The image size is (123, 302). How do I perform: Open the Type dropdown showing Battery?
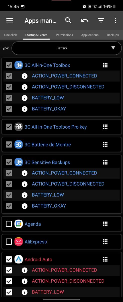66,48
